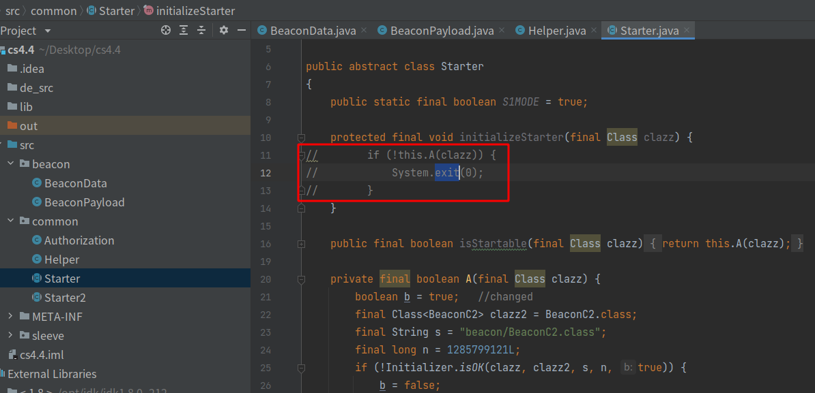This screenshot has height=393, width=815.
Task: Collapse method A fold at line 20
Action: (301, 279)
